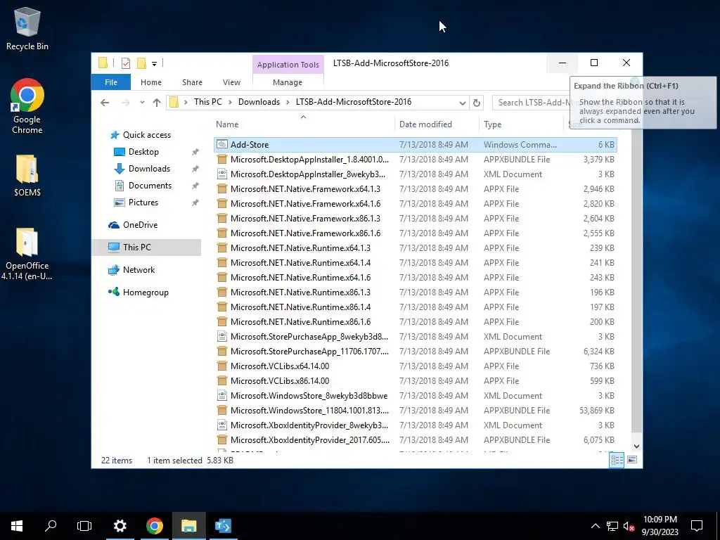Switch to the Home ribbon tab
The height and width of the screenshot is (540, 720).
151,82
